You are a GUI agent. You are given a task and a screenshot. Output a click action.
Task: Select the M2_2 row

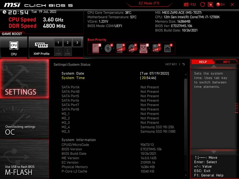pyautogui.click(x=118, y=118)
